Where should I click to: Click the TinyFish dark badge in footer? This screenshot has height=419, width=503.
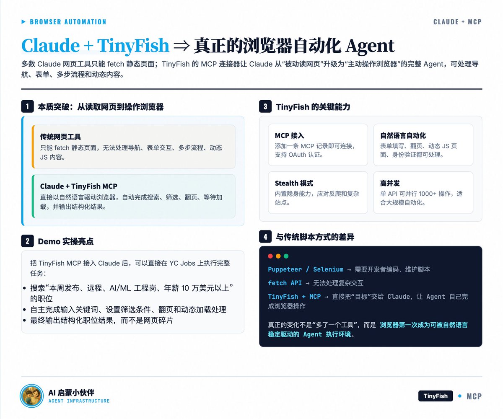point(436,396)
